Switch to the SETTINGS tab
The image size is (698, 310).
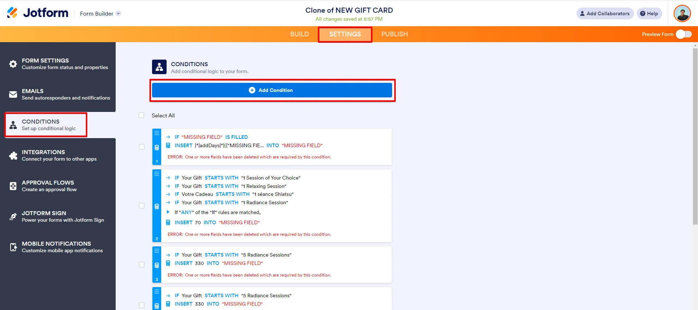coord(345,34)
